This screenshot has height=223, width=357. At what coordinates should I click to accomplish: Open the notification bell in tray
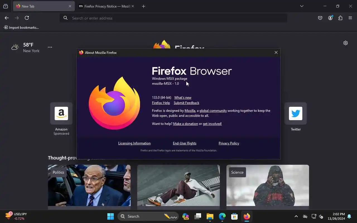click(349, 216)
